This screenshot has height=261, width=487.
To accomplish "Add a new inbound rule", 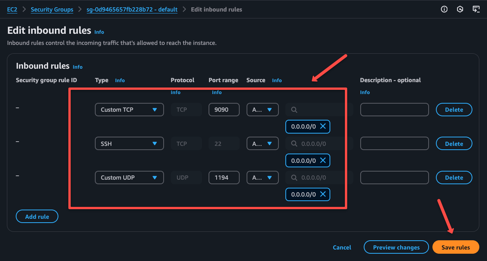I will pos(37,216).
